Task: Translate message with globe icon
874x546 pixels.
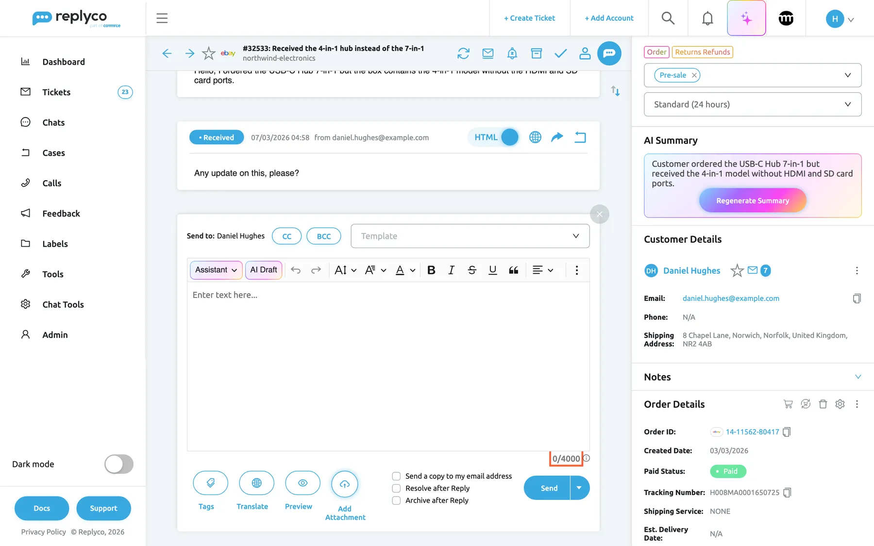Action: 535,137
